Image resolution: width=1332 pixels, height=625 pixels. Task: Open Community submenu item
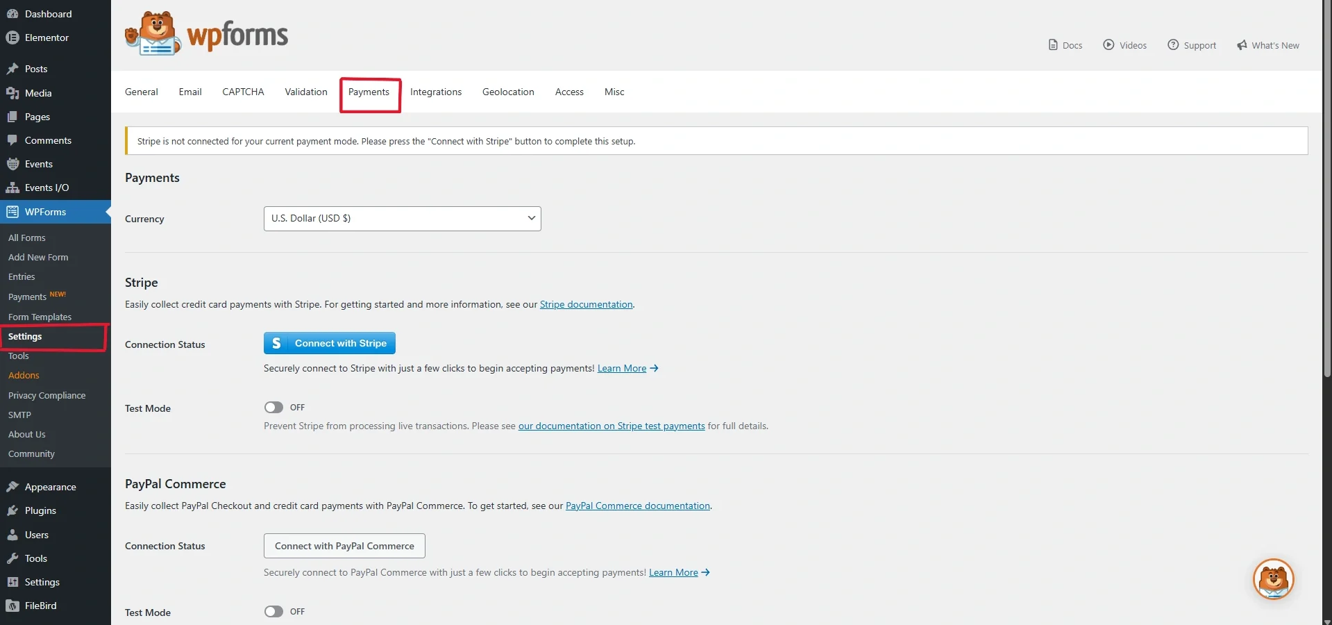[x=31, y=453]
